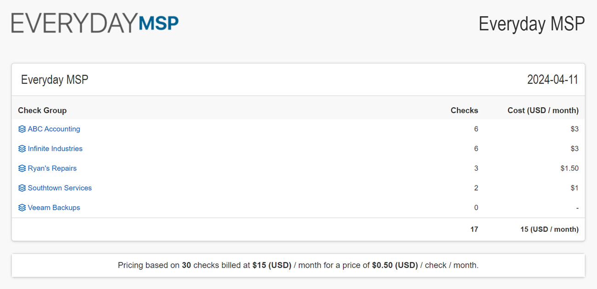The width and height of the screenshot is (597, 289).
Task: Click the stack icon beside Infinite Industries
Action: point(22,149)
